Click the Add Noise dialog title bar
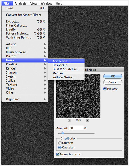 coord(104,70)
